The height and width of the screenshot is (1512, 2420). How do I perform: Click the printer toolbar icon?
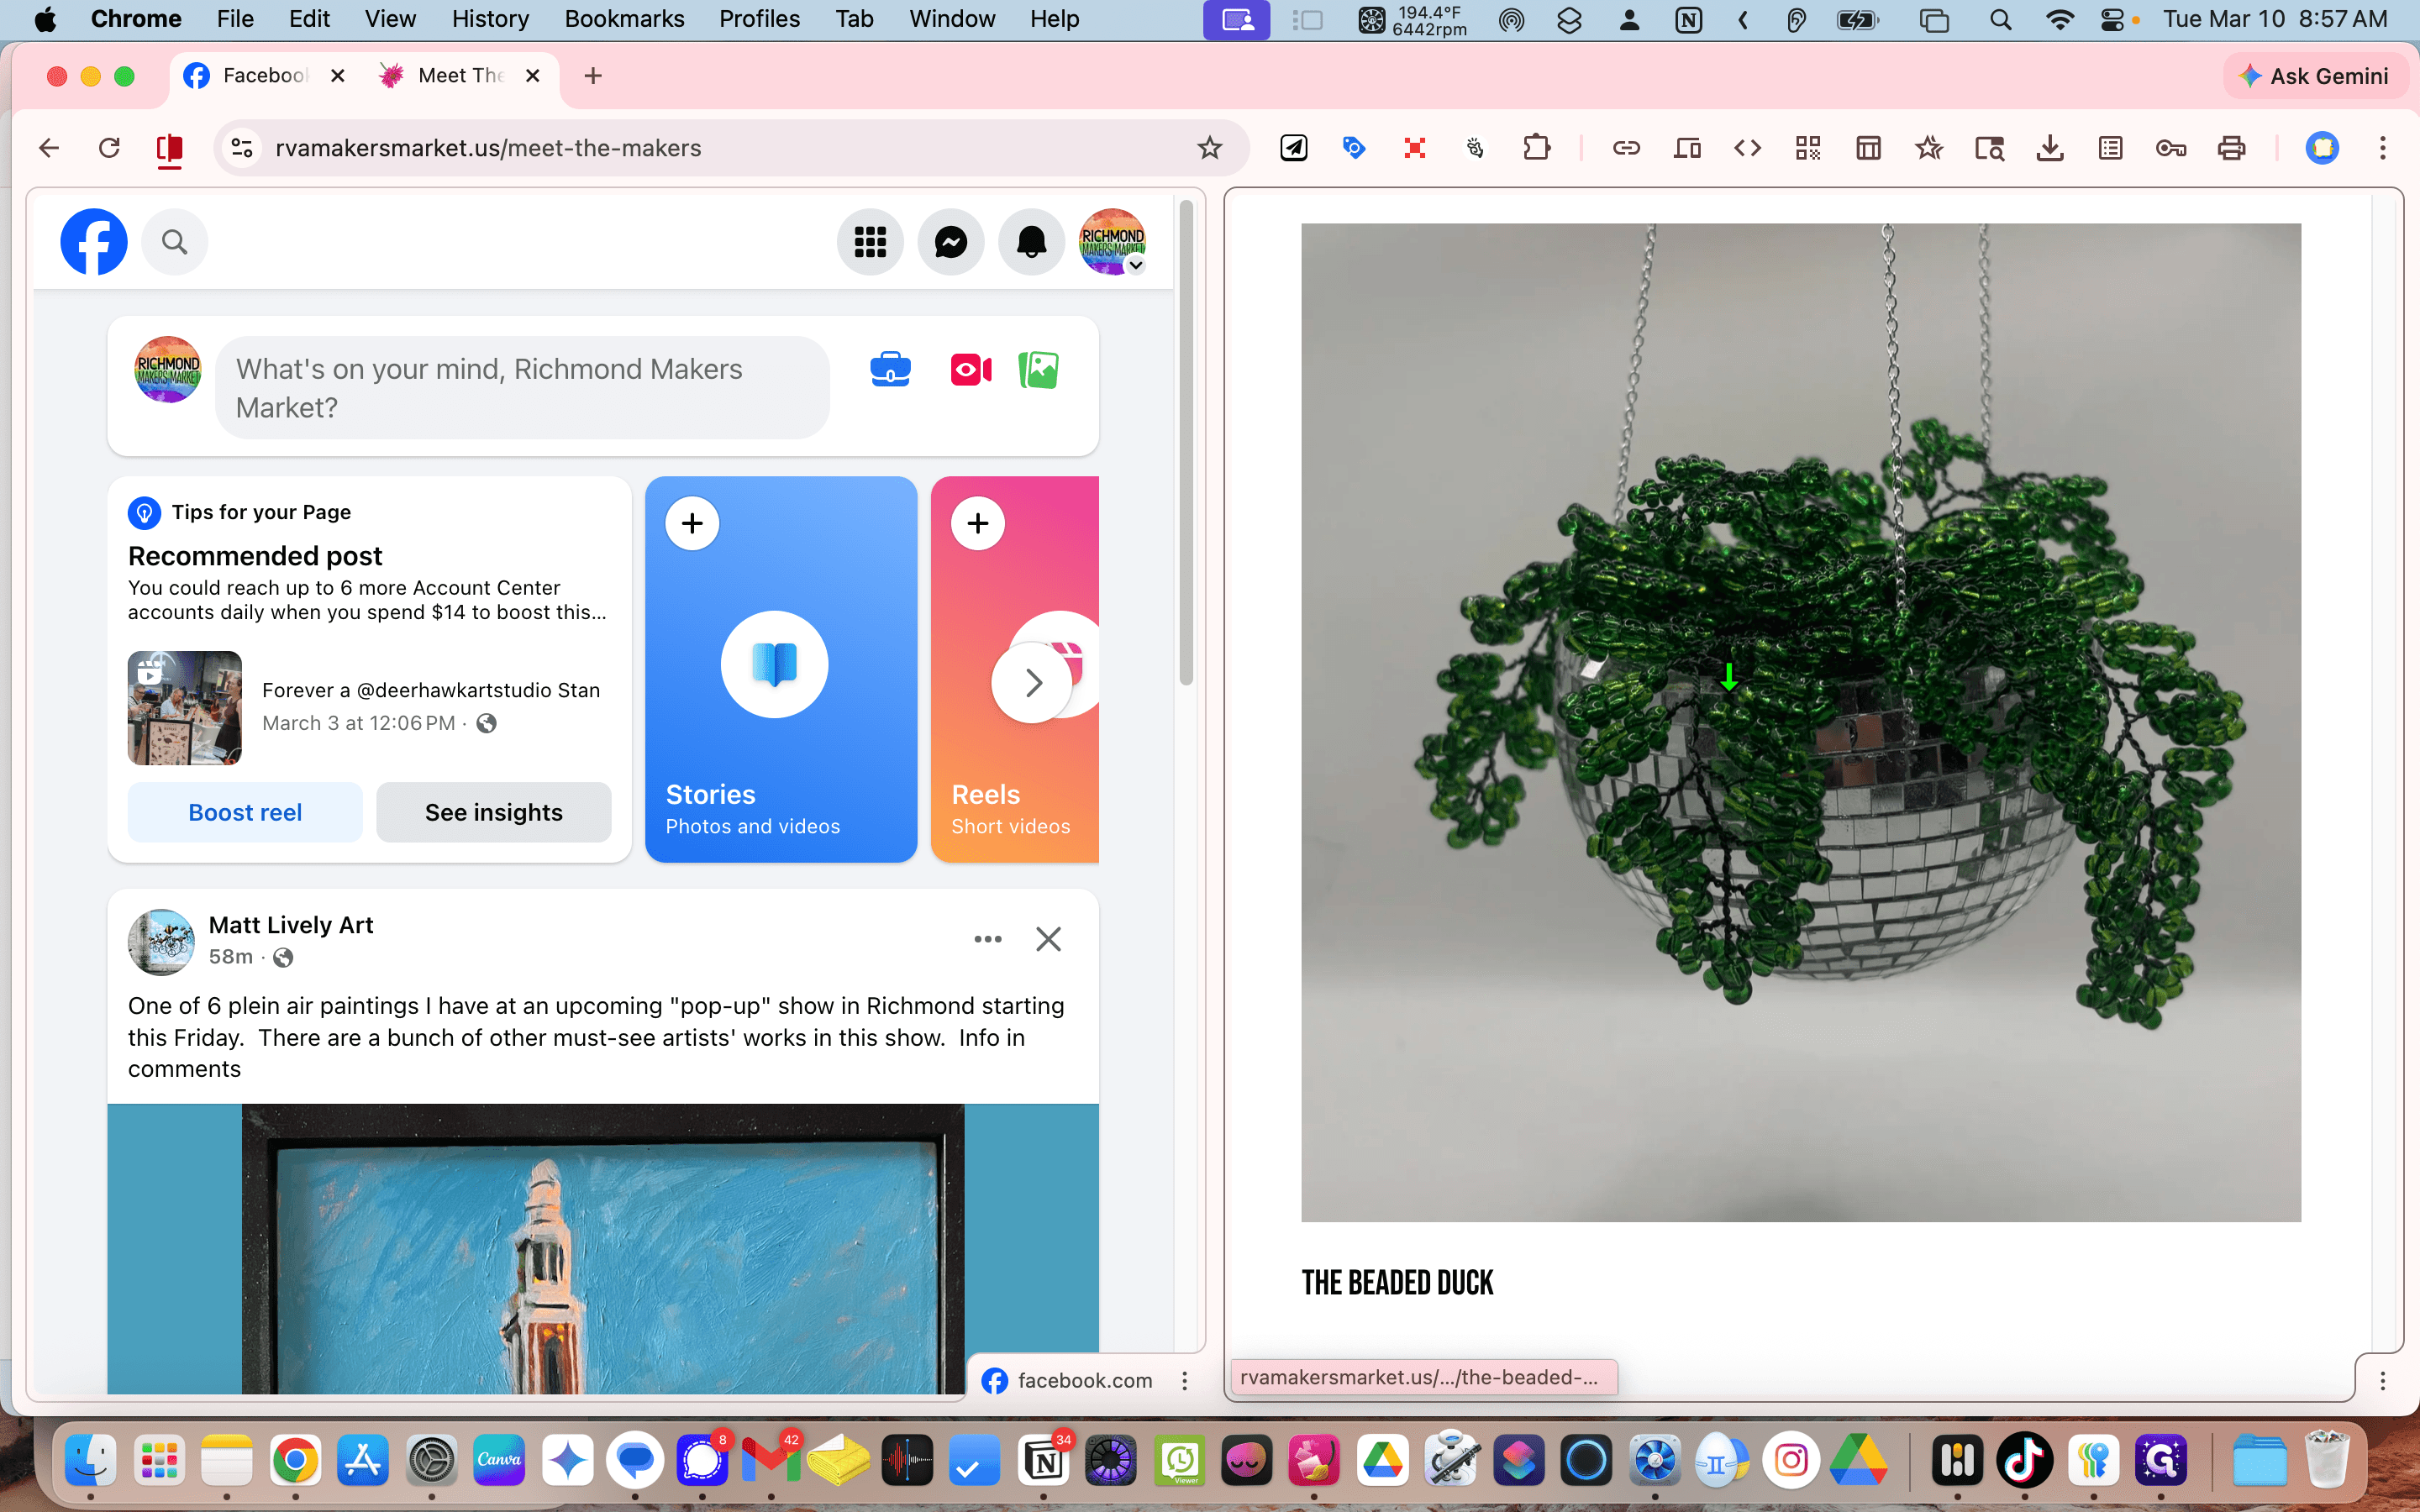pyautogui.click(x=2231, y=148)
